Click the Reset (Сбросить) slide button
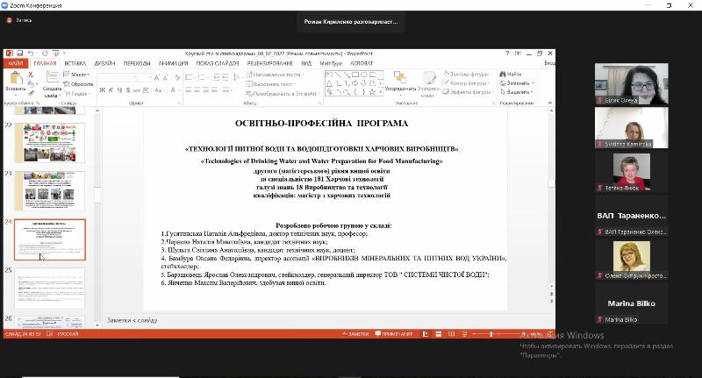 tap(79, 83)
